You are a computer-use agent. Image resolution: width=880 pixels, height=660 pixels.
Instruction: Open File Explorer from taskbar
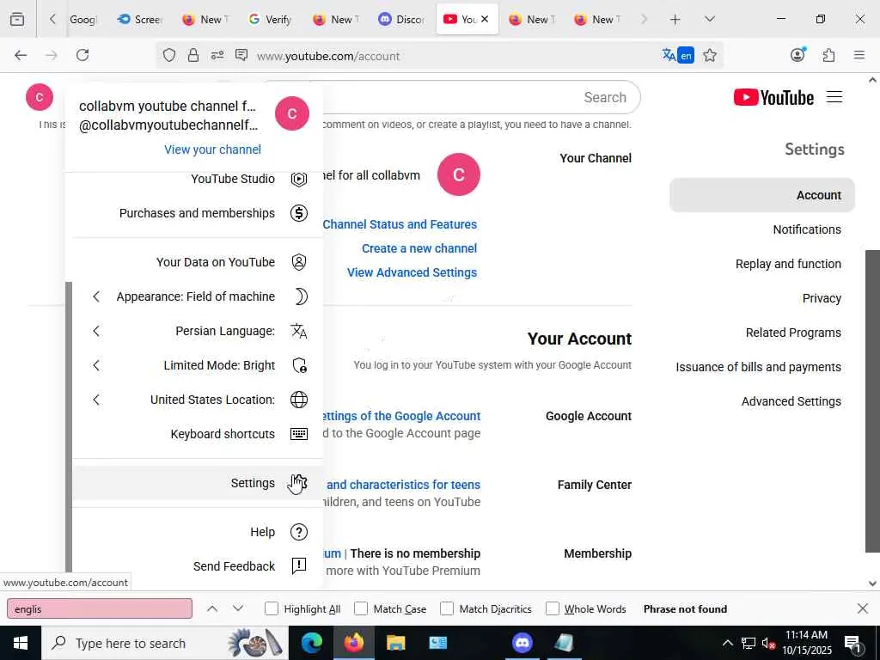click(395, 643)
